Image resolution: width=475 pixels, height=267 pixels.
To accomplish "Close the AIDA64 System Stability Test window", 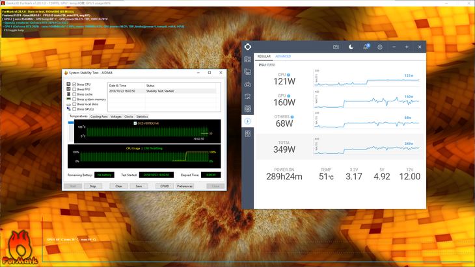I will click(221, 73).
